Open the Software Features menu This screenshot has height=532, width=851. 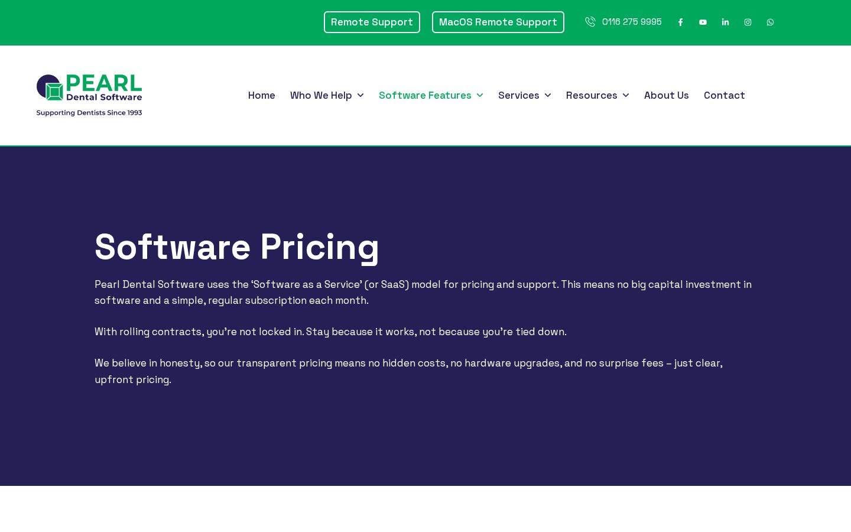425,95
